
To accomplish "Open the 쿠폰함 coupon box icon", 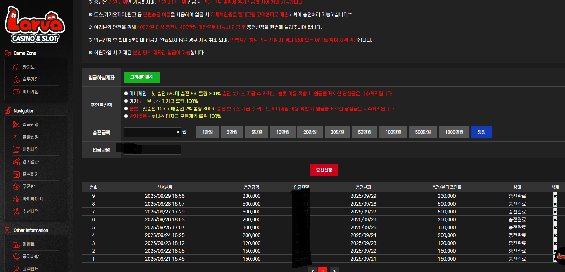I will click(x=16, y=187).
